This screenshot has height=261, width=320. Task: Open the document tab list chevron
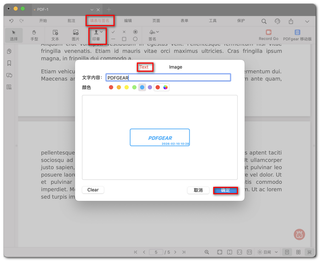(92, 10)
